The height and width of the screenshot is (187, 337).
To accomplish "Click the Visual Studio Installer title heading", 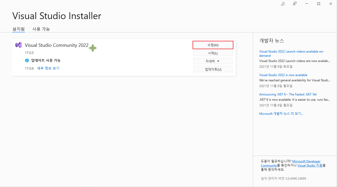I will click(57, 16).
